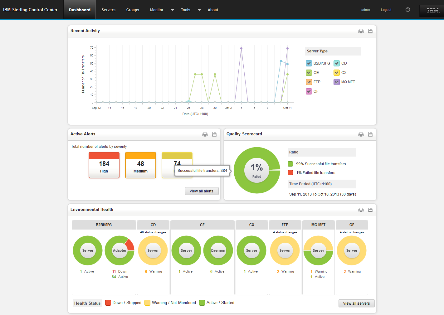The width and height of the screenshot is (444, 315).
Task: Click the View all alerts button
Action: pyautogui.click(x=202, y=191)
